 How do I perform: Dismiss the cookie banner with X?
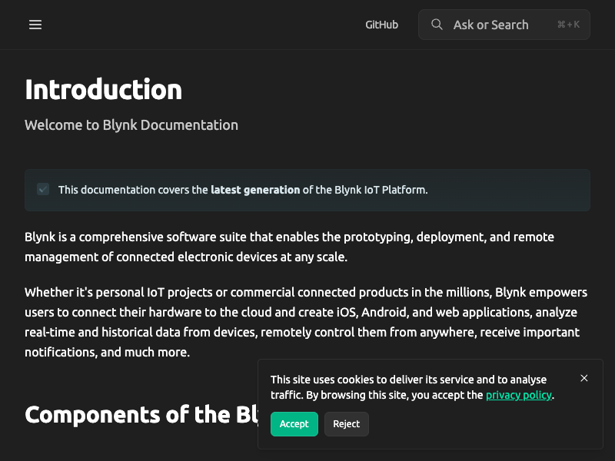(x=584, y=378)
